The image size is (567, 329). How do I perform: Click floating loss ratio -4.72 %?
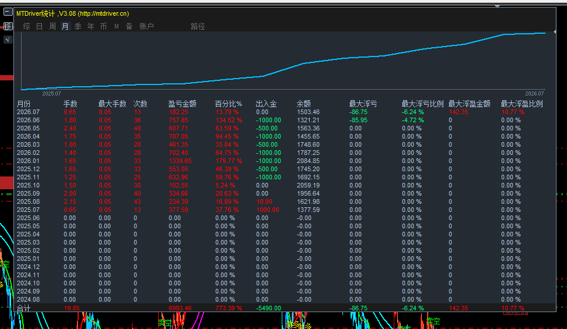(412, 121)
